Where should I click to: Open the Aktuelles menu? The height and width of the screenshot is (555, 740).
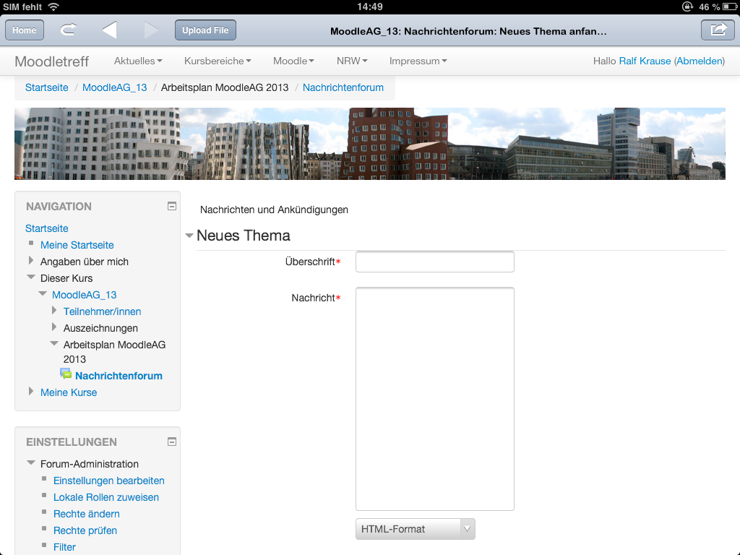(x=138, y=61)
